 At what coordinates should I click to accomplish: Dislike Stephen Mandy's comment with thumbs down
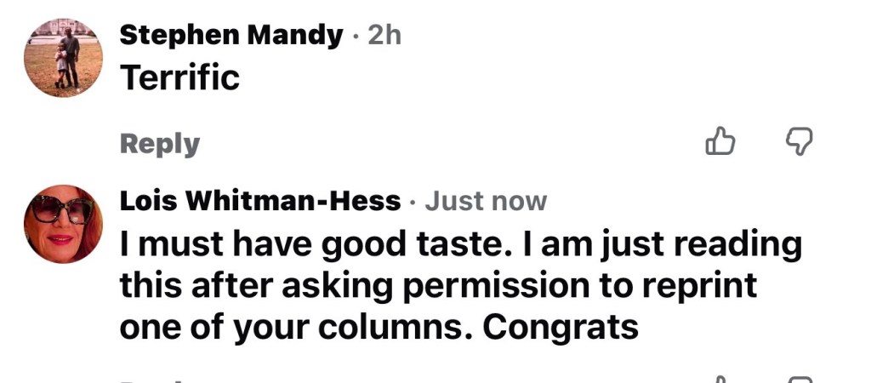tap(798, 141)
